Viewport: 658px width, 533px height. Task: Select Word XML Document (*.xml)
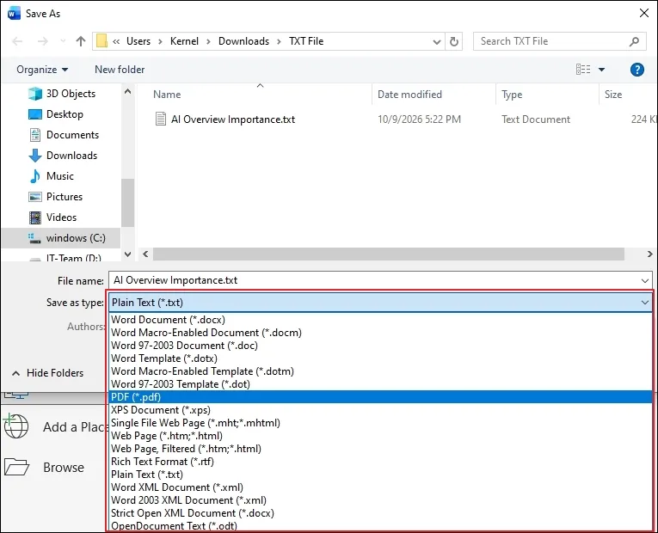[x=381, y=487]
